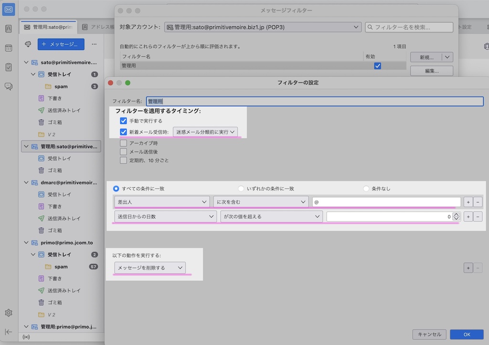489x345 pixels.
Task: Select the spam folder under primo@primo.jcom.to
Action: [61, 267]
